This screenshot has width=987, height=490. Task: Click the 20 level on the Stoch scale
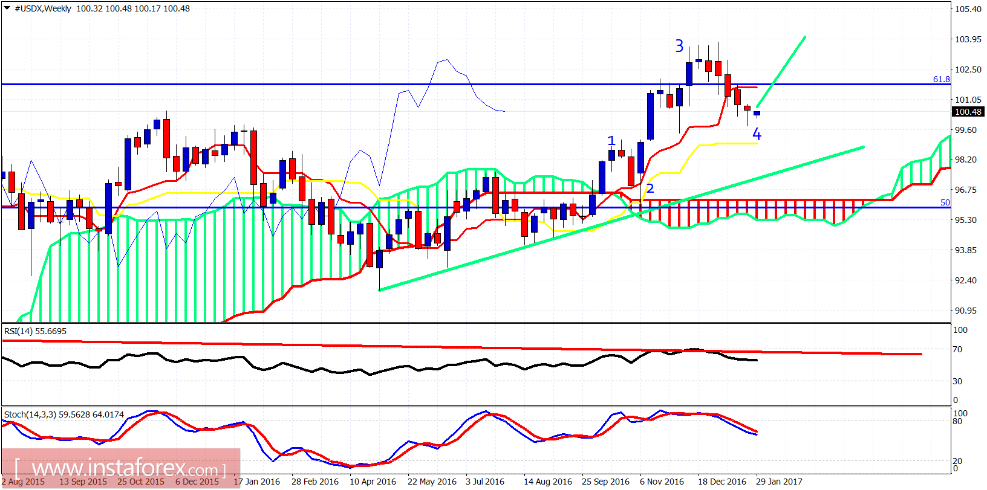(957, 461)
